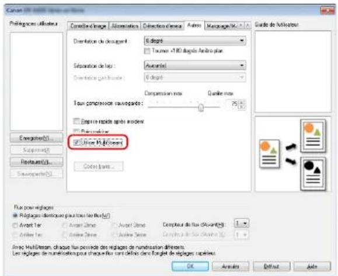Open help with the Aide button
338x276 pixels.
[x=312, y=266]
